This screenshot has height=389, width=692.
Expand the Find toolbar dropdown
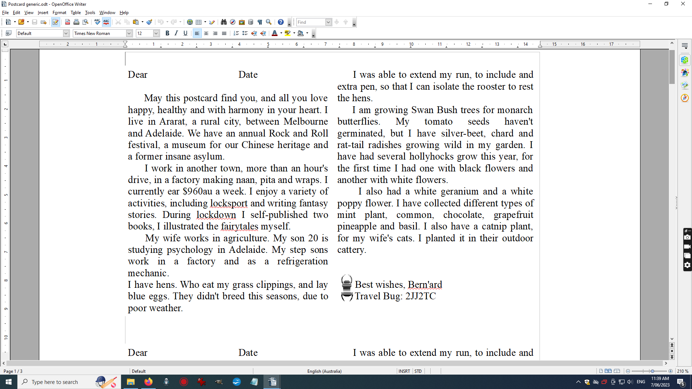pyautogui.click(x=328, y=22)
